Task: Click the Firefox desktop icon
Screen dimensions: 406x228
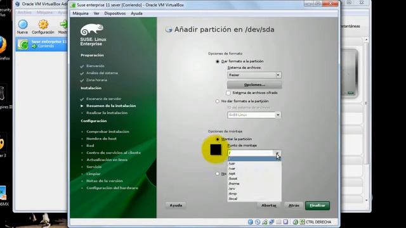Action: [3, 44]
